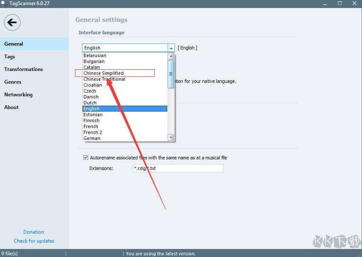Select Croatian from the list
Viewport: 362px width, 257px height.
(x=125, y=85)
